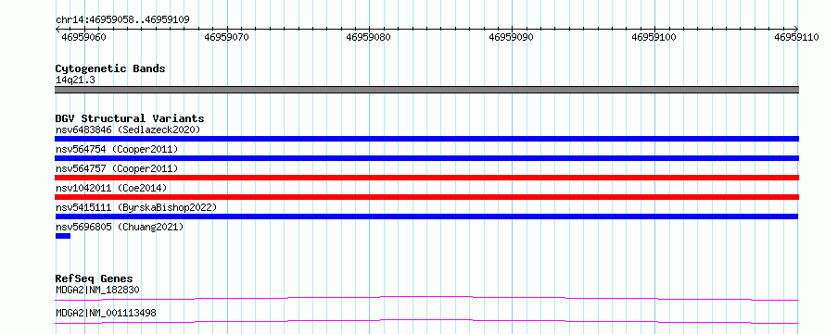Click ruler tick label 46959060
The height and width of the screenshot is (334, 825).
click(x=83, y=37)
